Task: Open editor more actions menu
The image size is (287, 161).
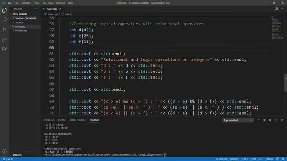Action: point(282,9)
